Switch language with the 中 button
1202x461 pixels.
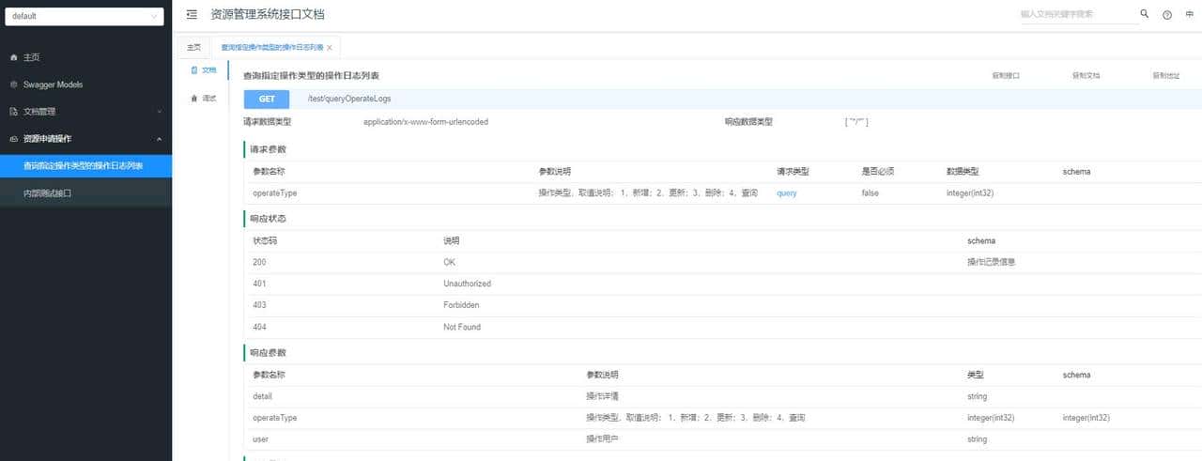[1190, 15]
